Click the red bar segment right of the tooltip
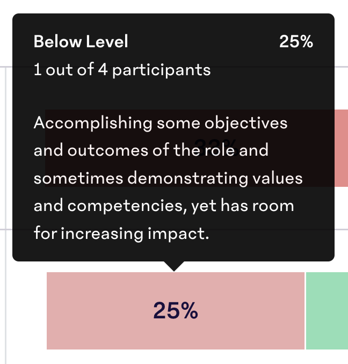The width and height of the screenshot is (348, 364). pos(341,148)
